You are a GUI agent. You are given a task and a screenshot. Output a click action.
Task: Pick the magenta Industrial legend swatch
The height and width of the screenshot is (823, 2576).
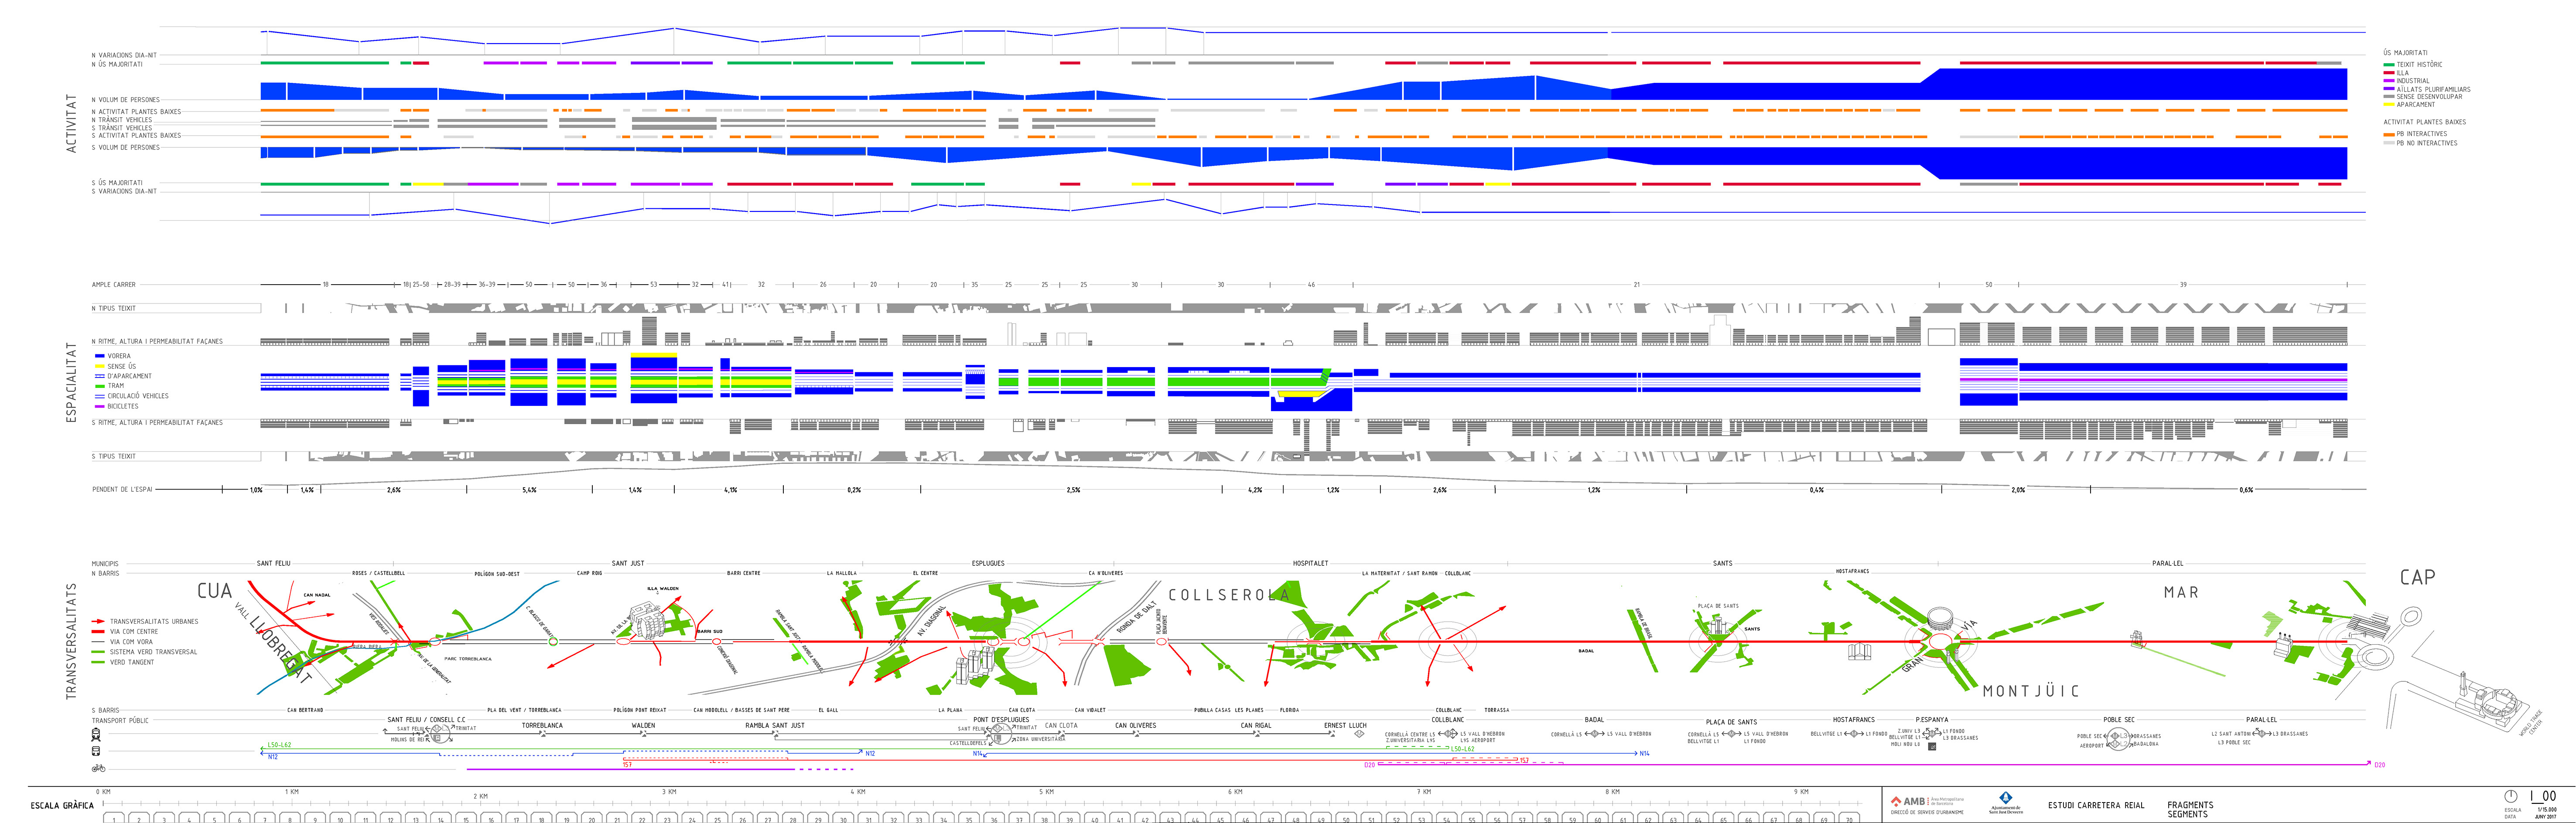click(2388, 81)
